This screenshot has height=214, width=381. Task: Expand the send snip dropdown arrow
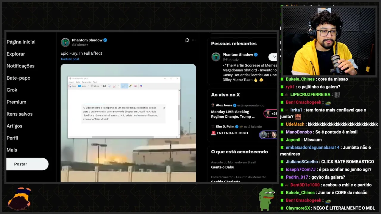pos(118,86)
